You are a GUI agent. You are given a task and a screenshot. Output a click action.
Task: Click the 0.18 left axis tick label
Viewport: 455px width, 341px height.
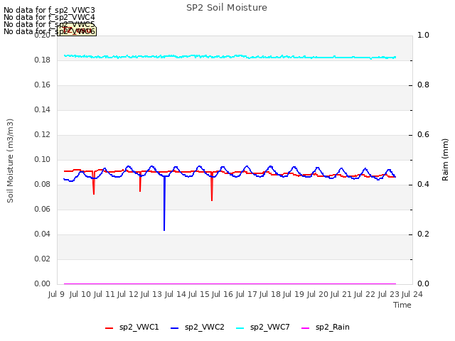[x=43, y=60]
